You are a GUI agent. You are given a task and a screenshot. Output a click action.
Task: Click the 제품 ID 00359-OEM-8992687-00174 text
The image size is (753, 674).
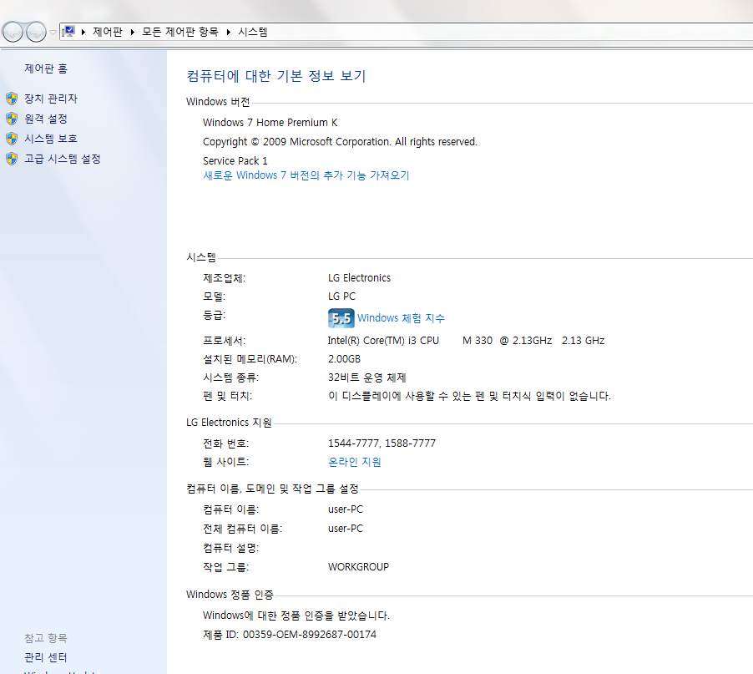(290, 635)
